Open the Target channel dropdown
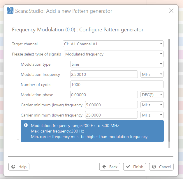 [113, 44]
